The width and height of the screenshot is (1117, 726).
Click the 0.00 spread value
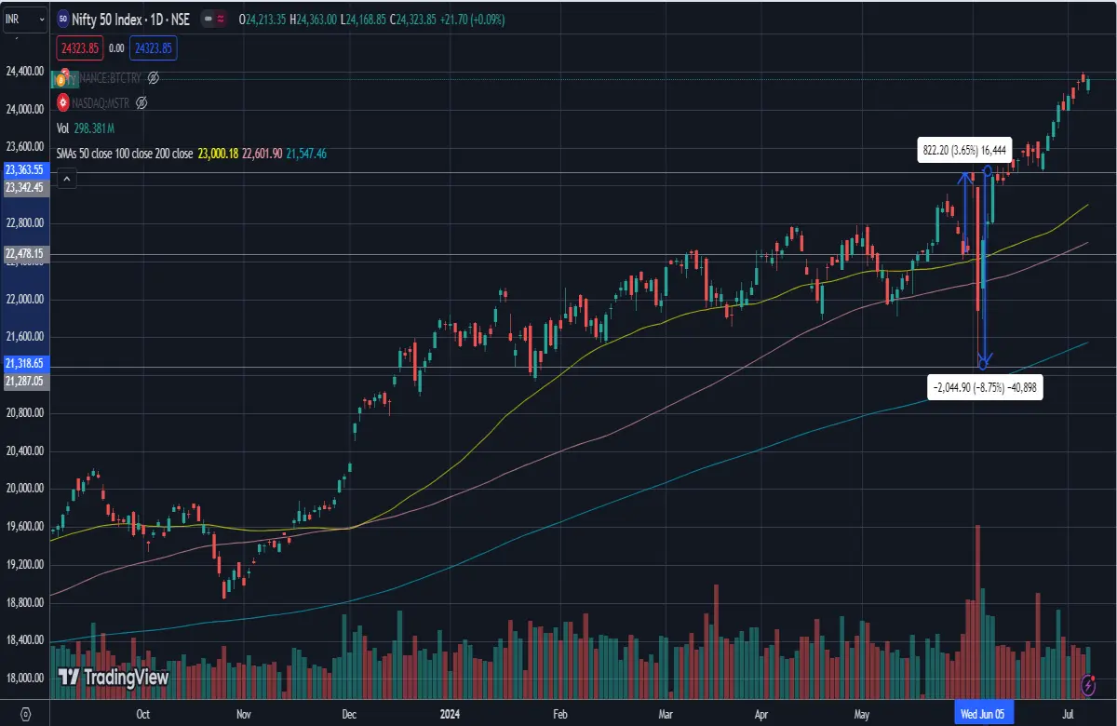[x=116, y=47]
